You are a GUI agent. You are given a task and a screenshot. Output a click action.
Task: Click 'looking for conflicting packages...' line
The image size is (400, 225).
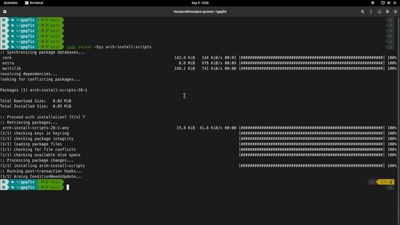[x=40, y=79]
